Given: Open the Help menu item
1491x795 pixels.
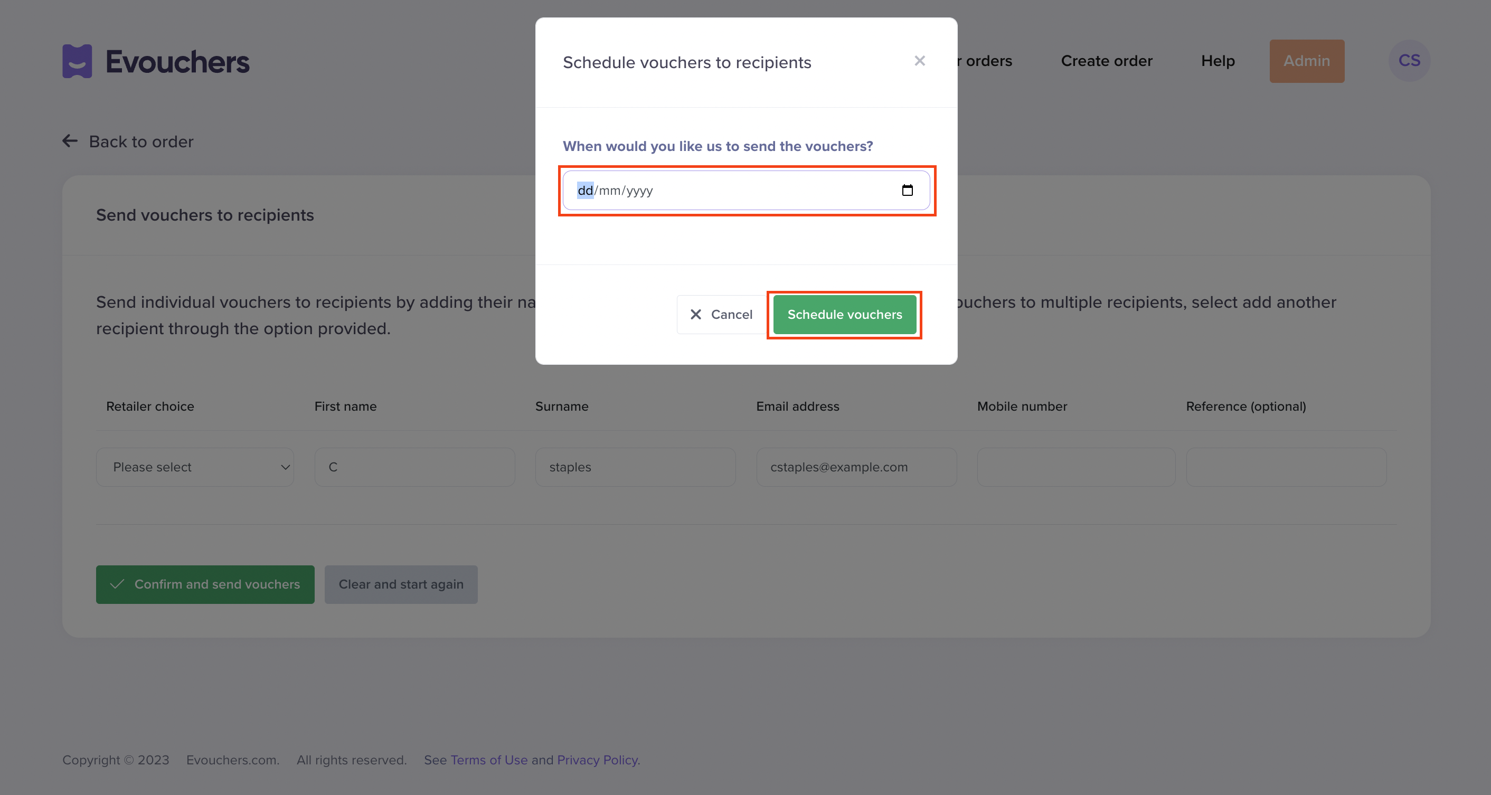Looking at the screenshot, I should pyautogui.click(x=1218, y=61).
